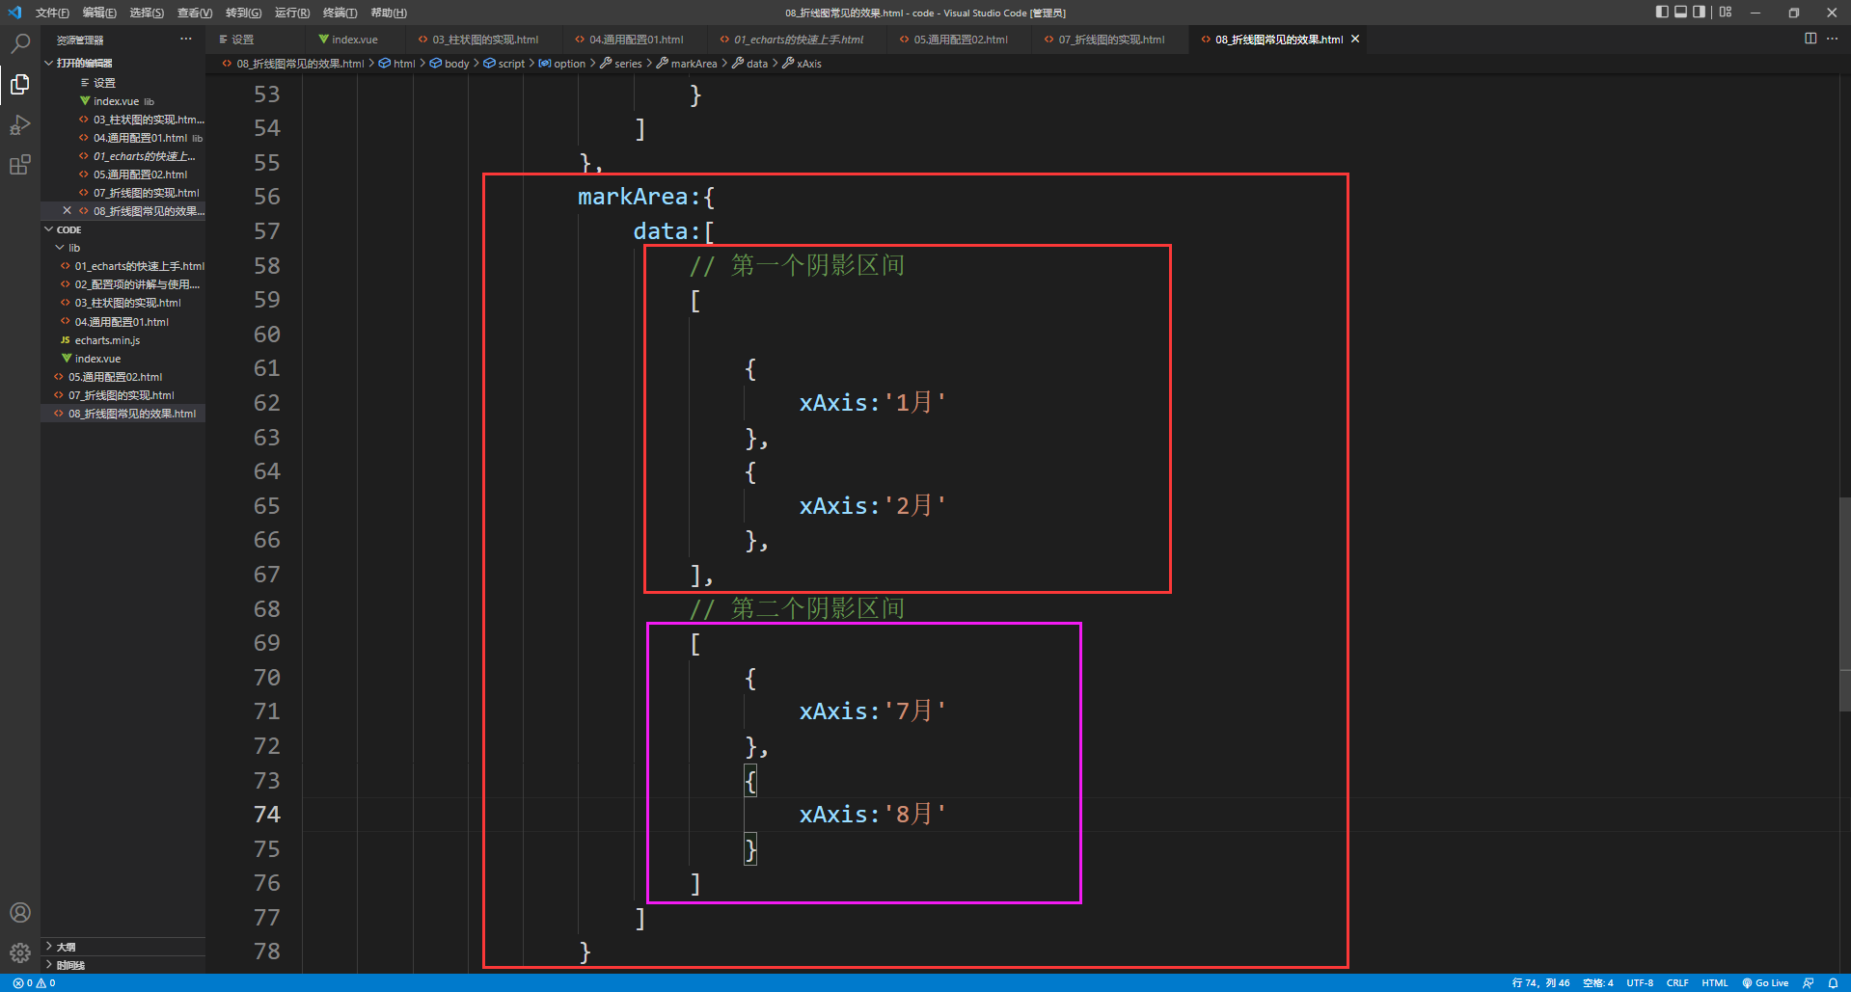The height and width of the screenshot is (992, 1851).
Task: Switch to the index.vue tab
Action: point(354,40)
